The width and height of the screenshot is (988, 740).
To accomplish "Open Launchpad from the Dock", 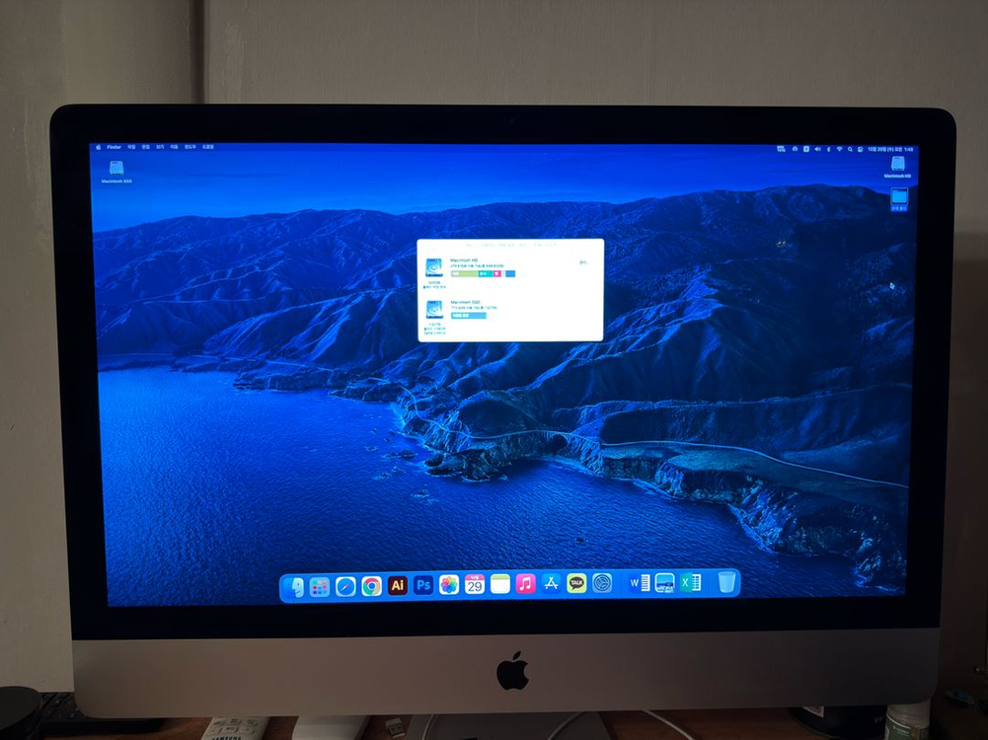I will [x=318, y=585].
